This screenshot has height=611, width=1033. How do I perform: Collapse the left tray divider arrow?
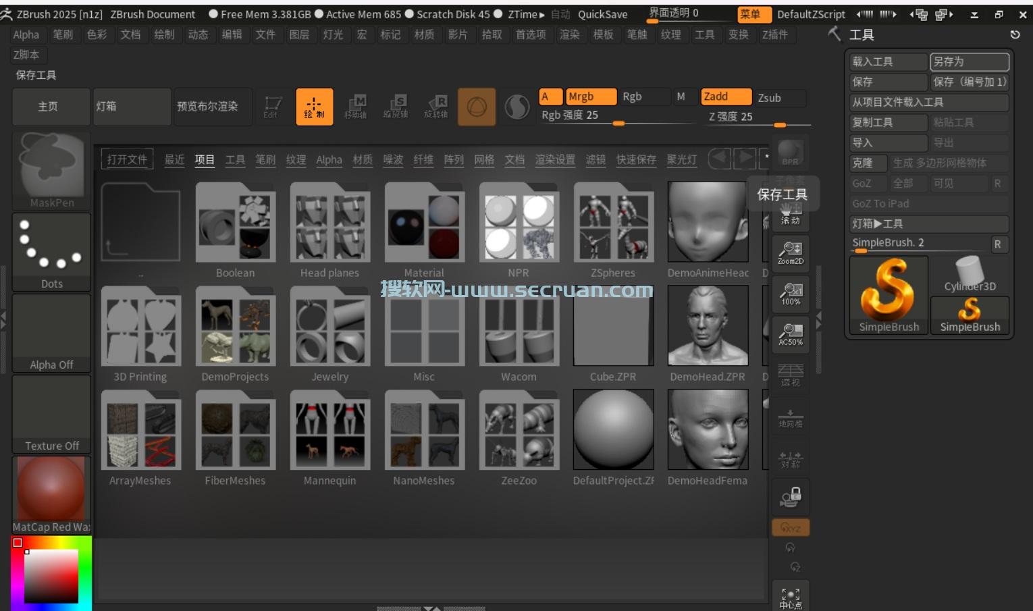click(x=3, y=321)
